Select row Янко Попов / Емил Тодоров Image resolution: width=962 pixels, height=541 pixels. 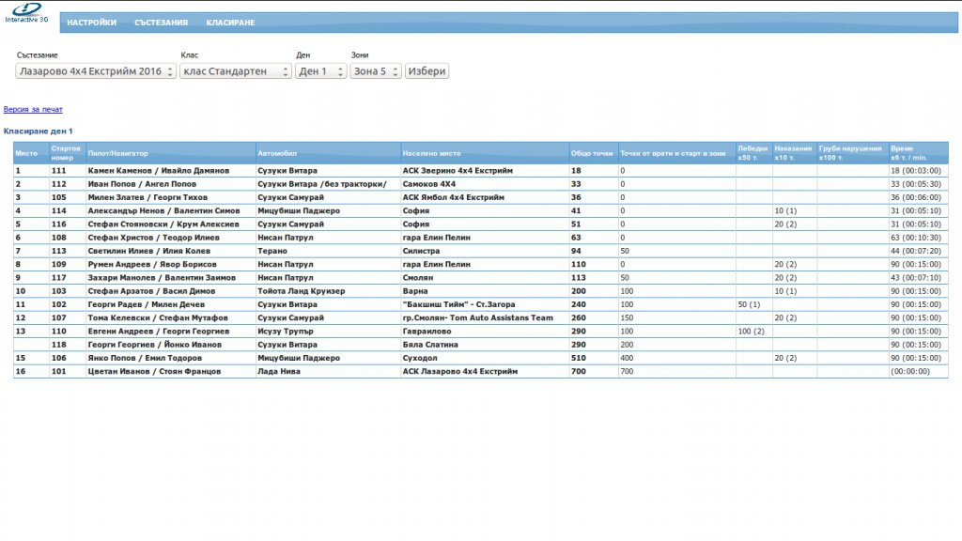click(x=480, y=358)
